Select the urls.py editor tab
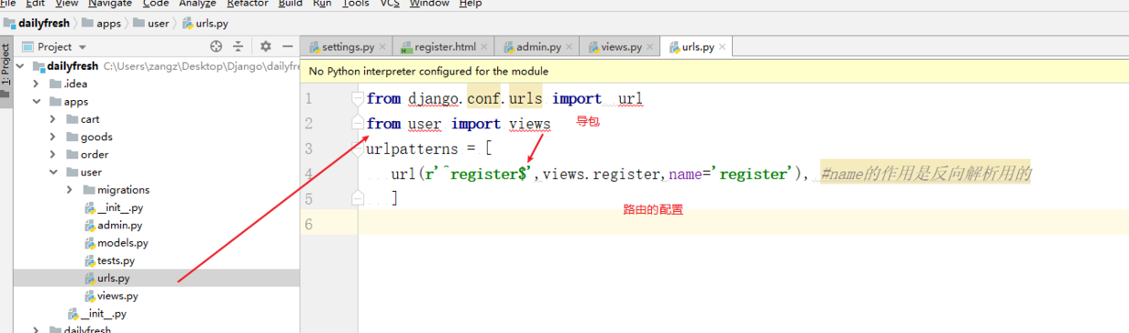The width and height of the screenshot is (1129, 333). pyautogui.click(x=697, y=46)
